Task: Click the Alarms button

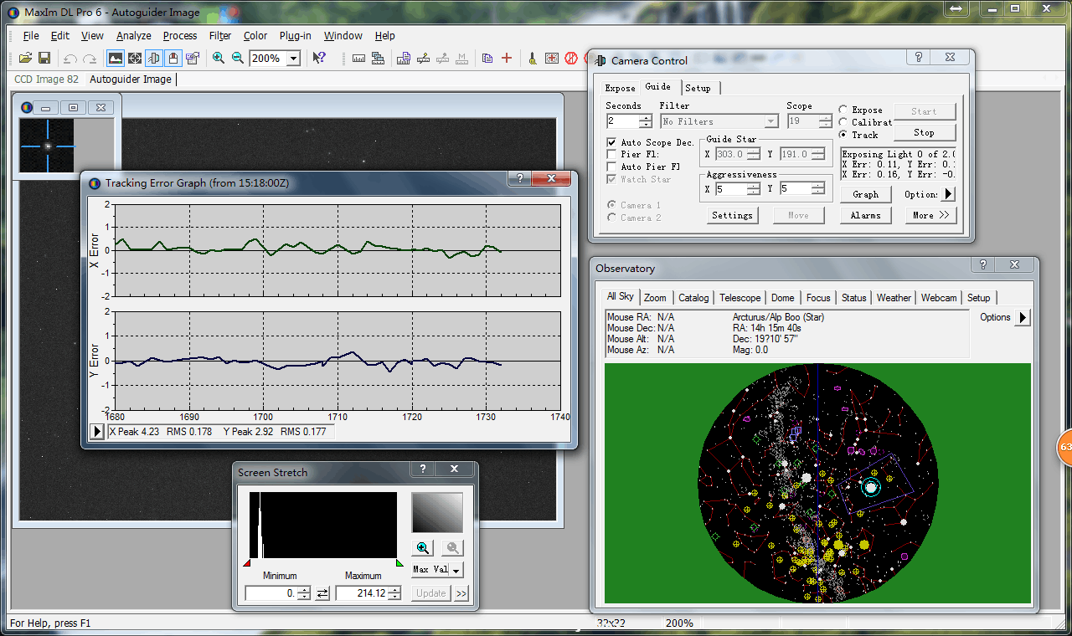Action: (x=866, y=215)
